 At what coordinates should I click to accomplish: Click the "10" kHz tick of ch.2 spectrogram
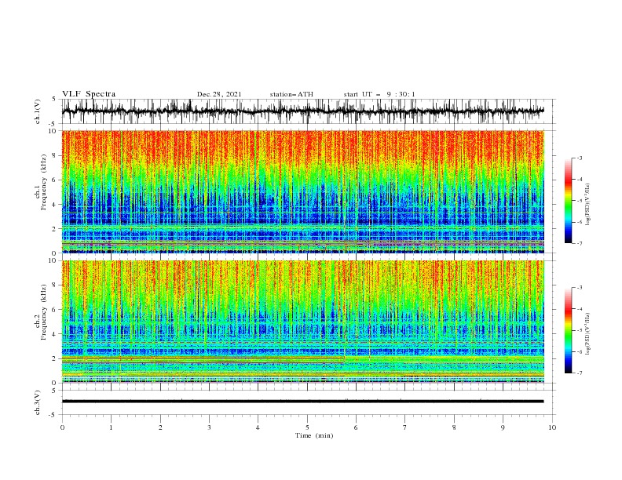(x=53, y=260)
